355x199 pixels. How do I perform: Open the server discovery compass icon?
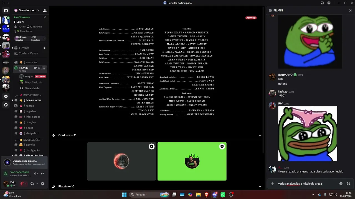pos(6,105)
